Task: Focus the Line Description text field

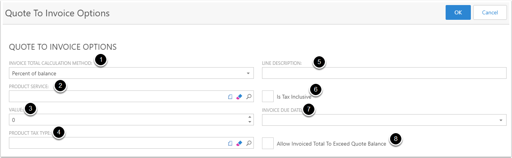Action: click(x=384, y=73)
